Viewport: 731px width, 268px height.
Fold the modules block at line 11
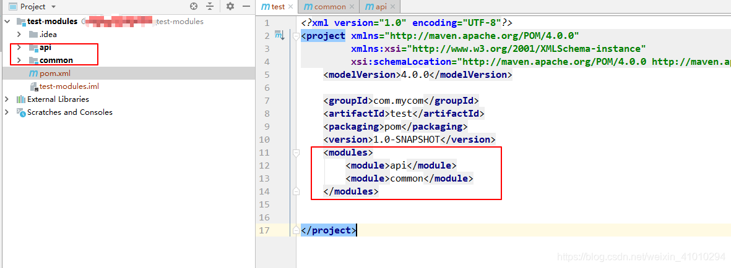click(295, 153)
